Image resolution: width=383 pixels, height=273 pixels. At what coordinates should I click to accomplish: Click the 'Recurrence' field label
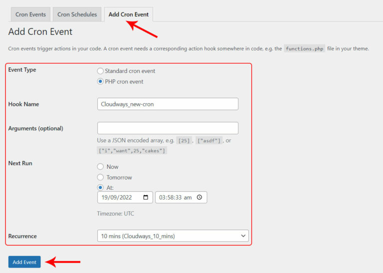pyautogui.click(x=22, y=236)
